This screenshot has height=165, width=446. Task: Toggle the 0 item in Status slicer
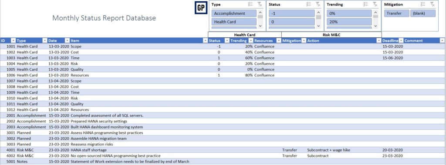pos(292,22)
